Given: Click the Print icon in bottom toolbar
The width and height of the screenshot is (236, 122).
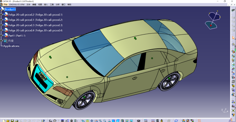Looking at the screenshot, I should coord(17,121).
